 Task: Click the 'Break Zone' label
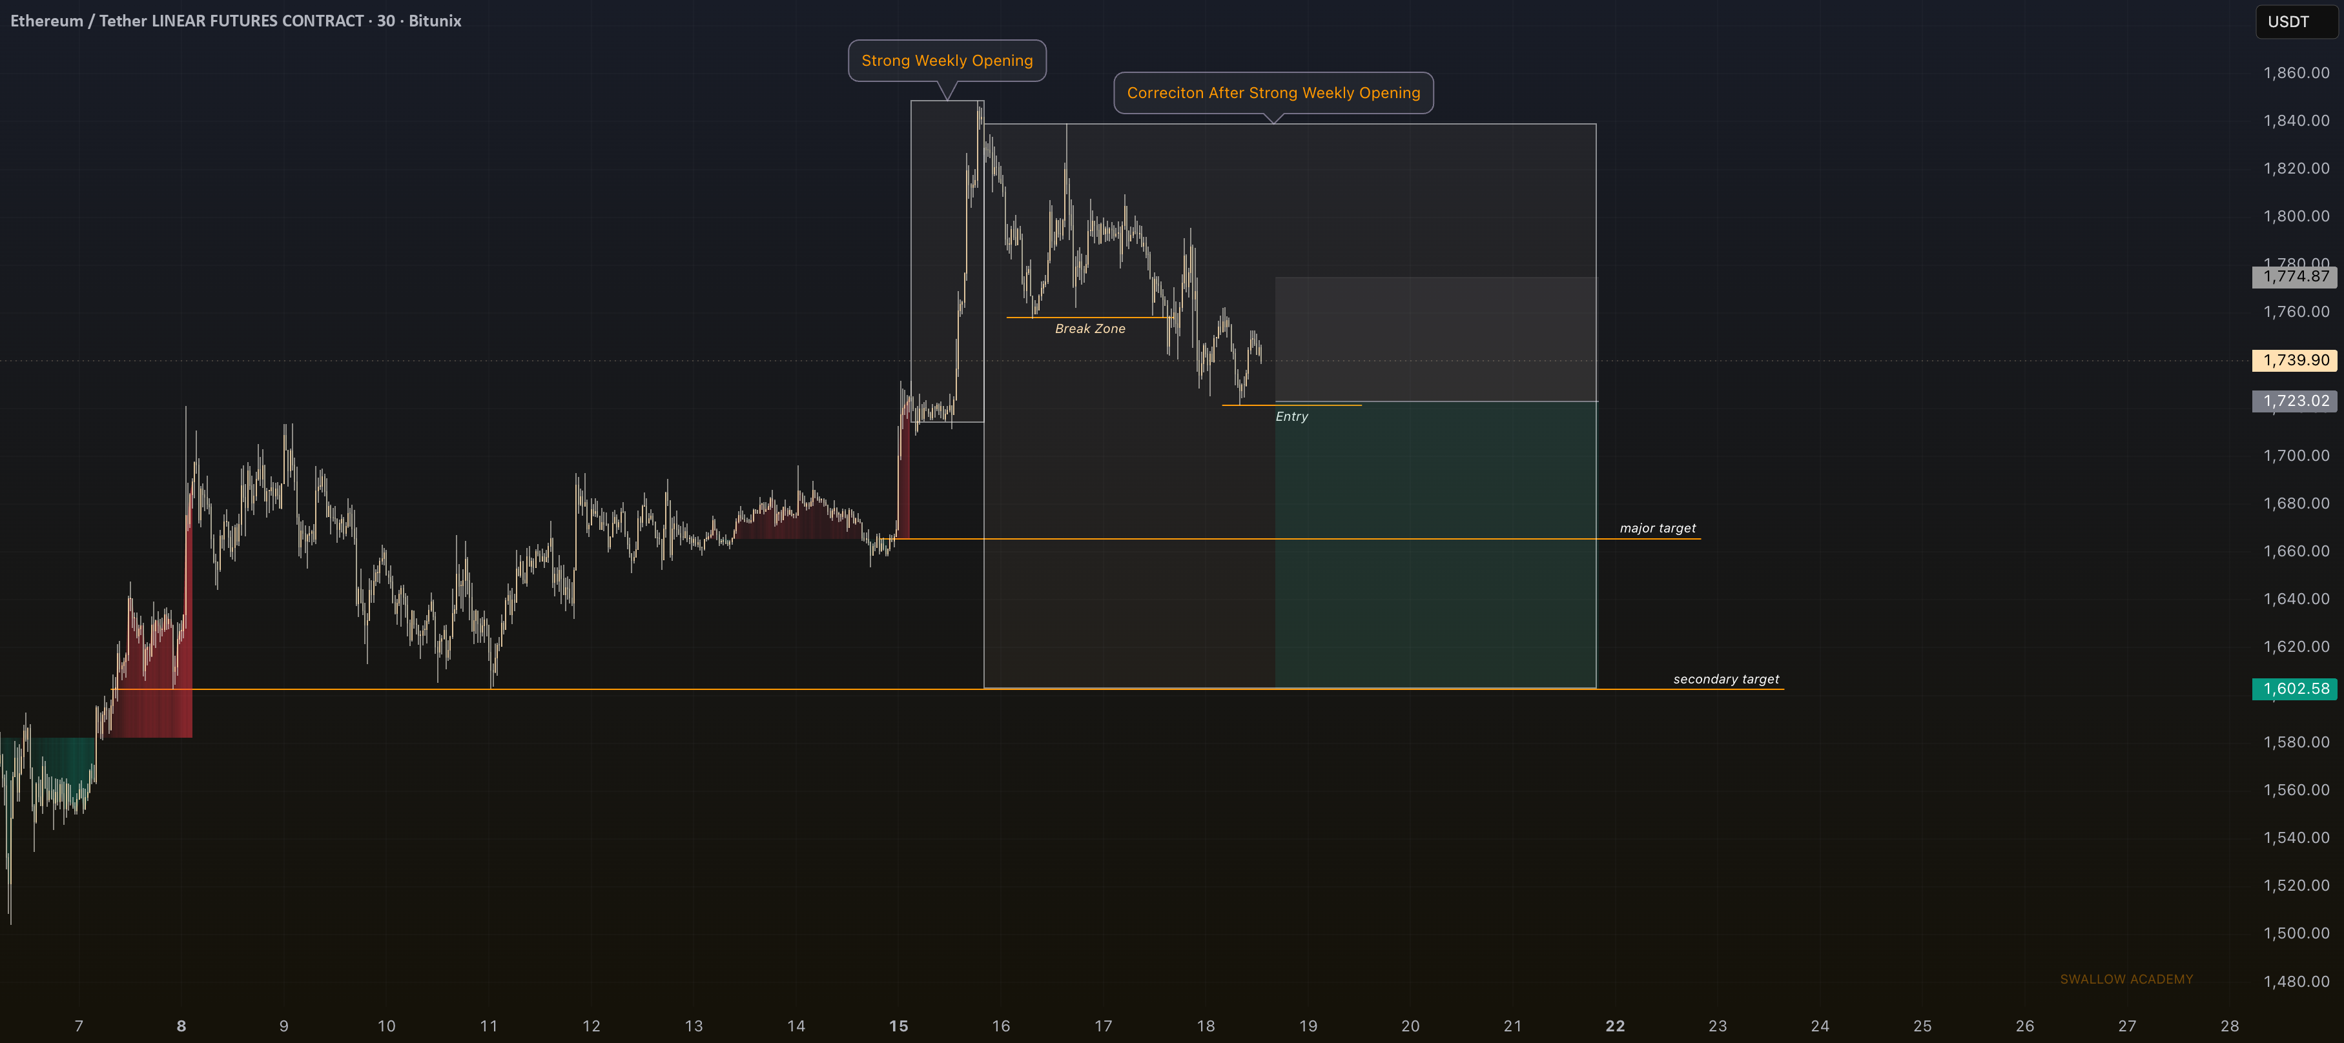point(1090,329)
